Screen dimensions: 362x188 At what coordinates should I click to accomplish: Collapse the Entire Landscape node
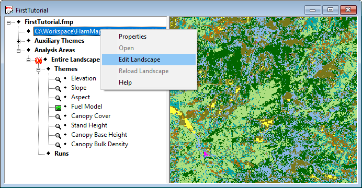[x=28, y=61]
